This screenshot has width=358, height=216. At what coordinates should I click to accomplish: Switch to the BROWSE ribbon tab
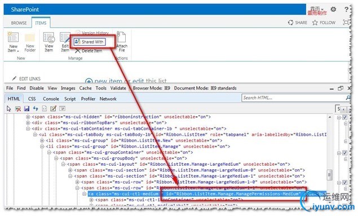(19, 23)
